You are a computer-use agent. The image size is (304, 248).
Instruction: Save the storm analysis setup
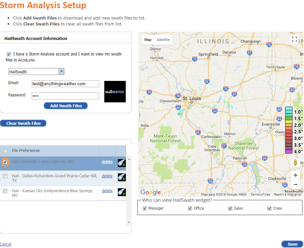tap(292, 244)
